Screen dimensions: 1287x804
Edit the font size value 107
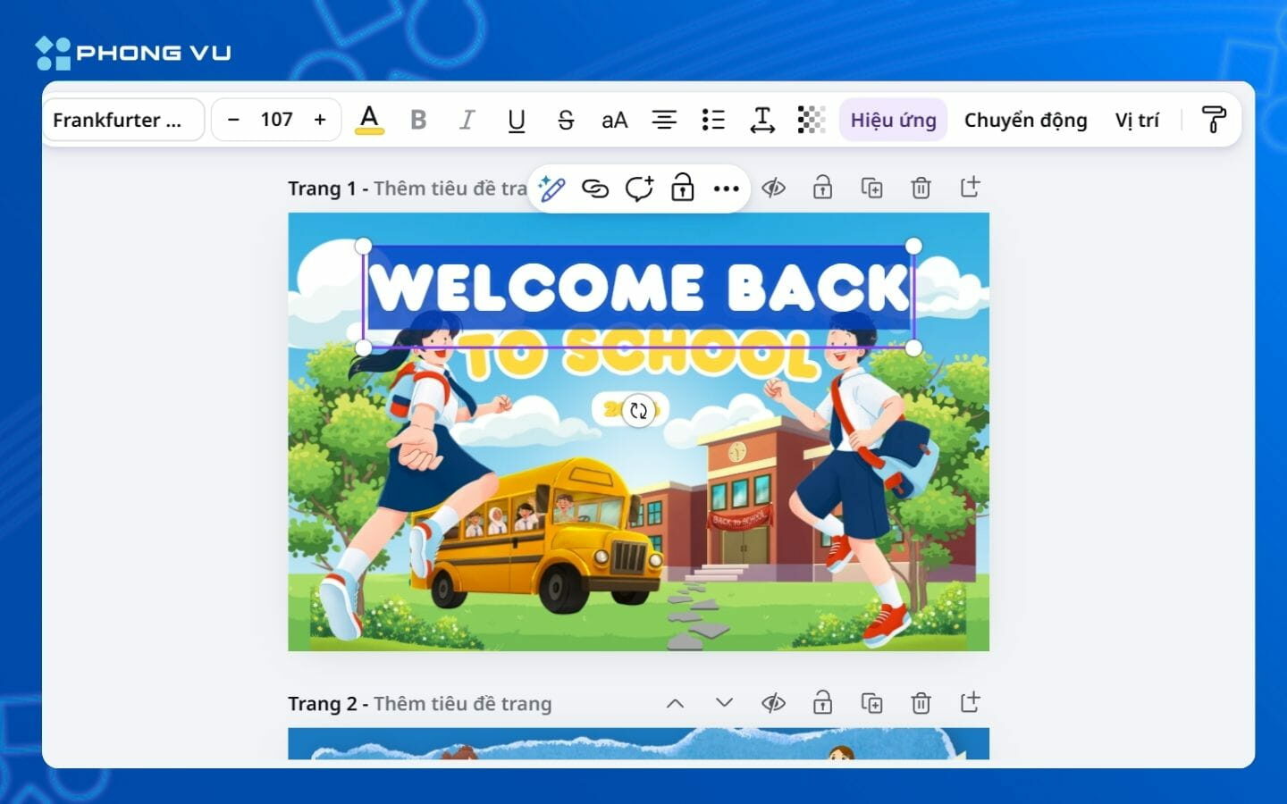276,120
